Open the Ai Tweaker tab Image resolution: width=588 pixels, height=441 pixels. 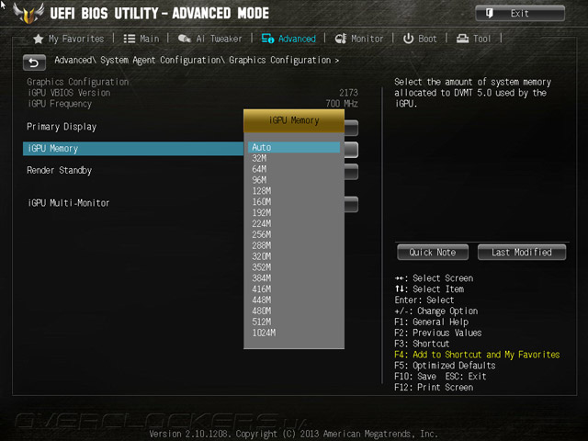click(210, 39)
